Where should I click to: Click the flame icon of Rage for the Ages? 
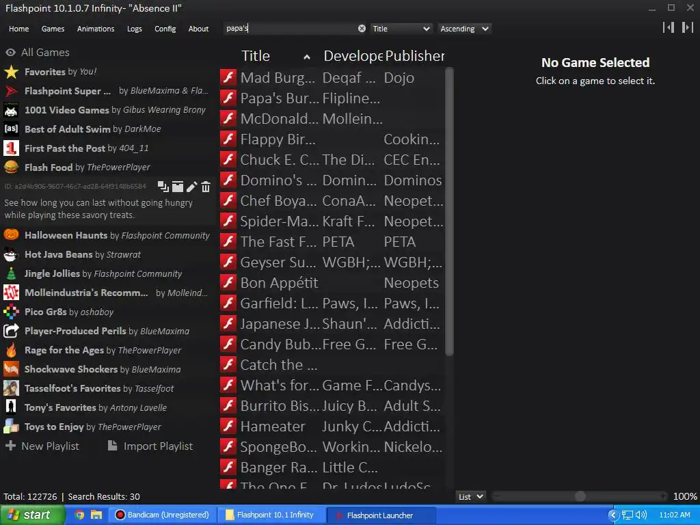point(11,350)
